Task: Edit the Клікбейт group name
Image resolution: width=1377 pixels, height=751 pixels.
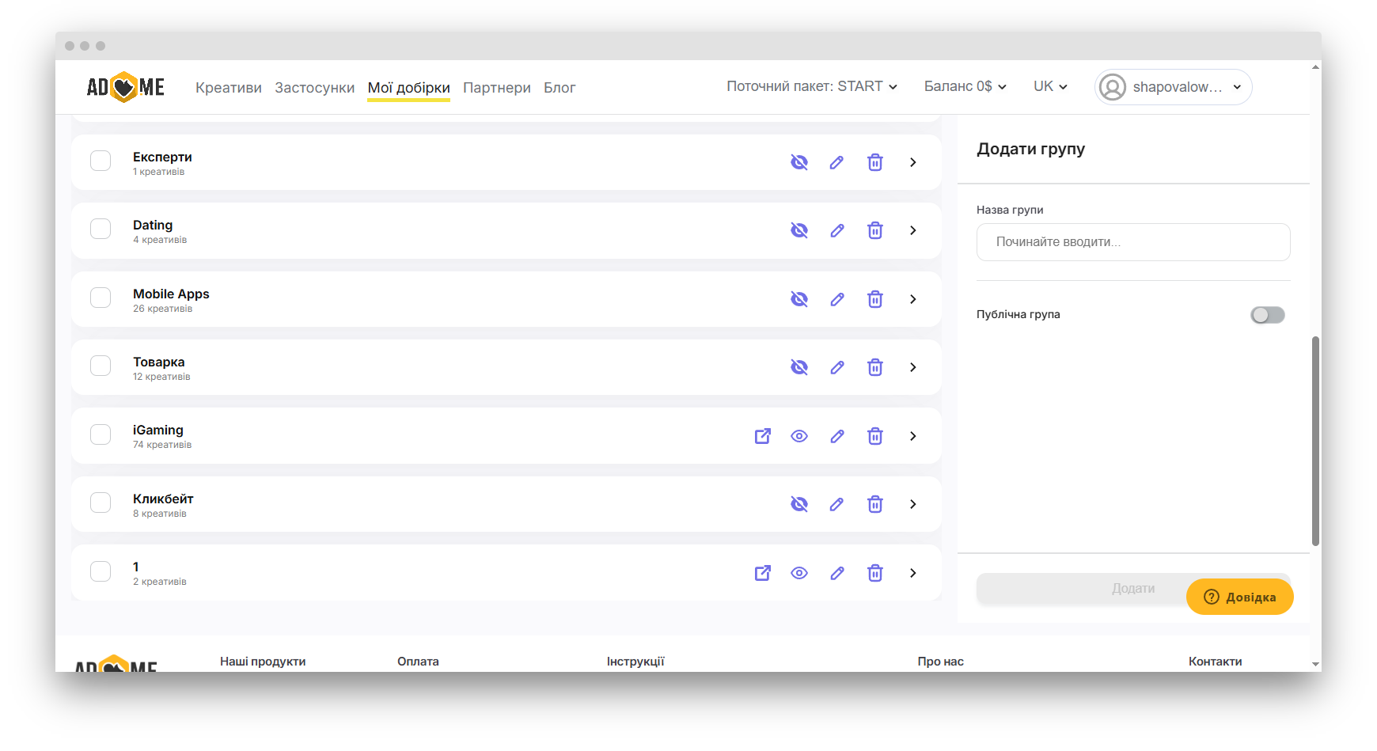Action: tap(836, 504)
